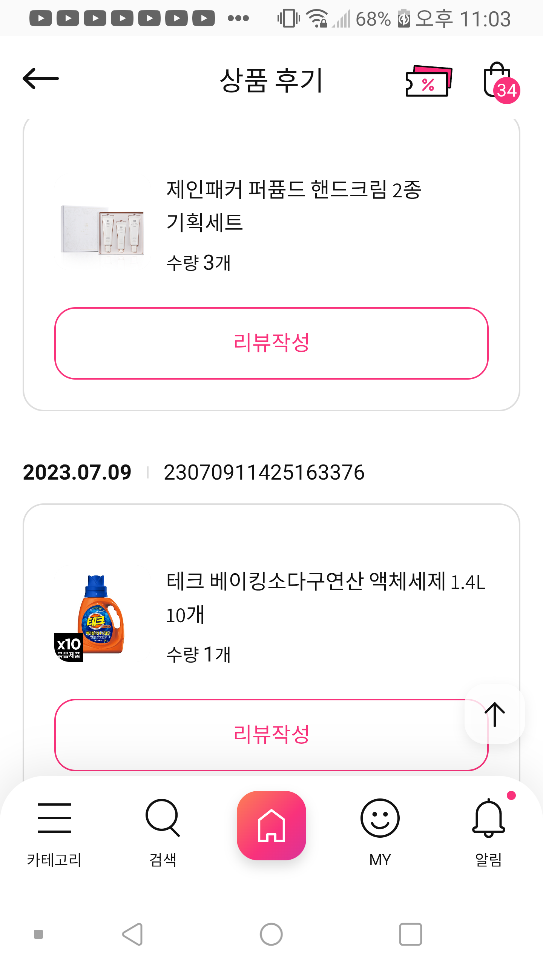The width and height of the screenshot is (543, 966).
Task: Open 제인패커 hand cream product thumbnail
Action: click(102, 230)
